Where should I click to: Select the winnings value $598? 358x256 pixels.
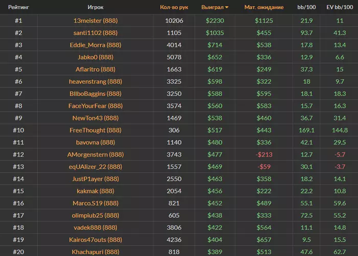(x=215, y=82)
